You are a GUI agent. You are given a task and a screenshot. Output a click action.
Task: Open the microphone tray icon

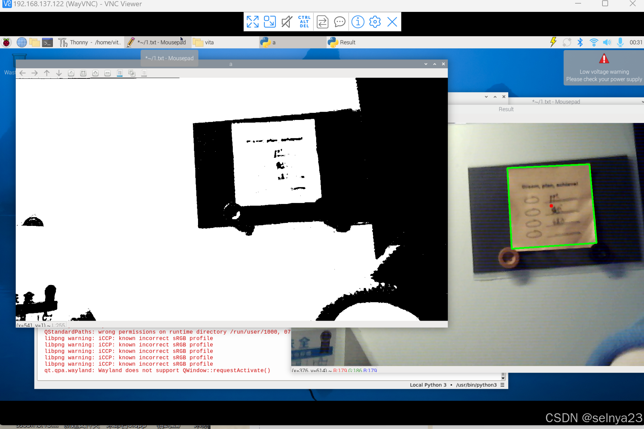coord(620,42)
